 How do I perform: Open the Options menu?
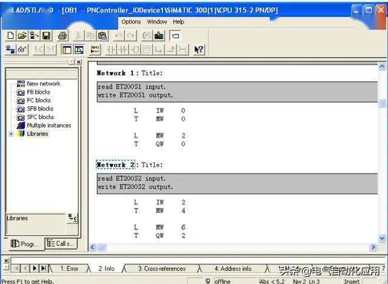pyautogui.click(x=131, y=22)
